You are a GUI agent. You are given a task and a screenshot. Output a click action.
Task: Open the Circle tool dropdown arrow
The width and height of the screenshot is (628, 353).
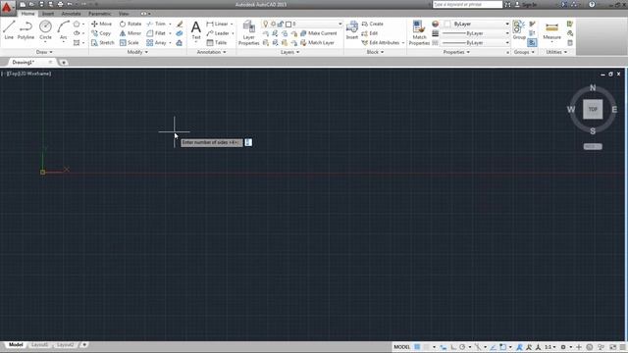(45, 42)
